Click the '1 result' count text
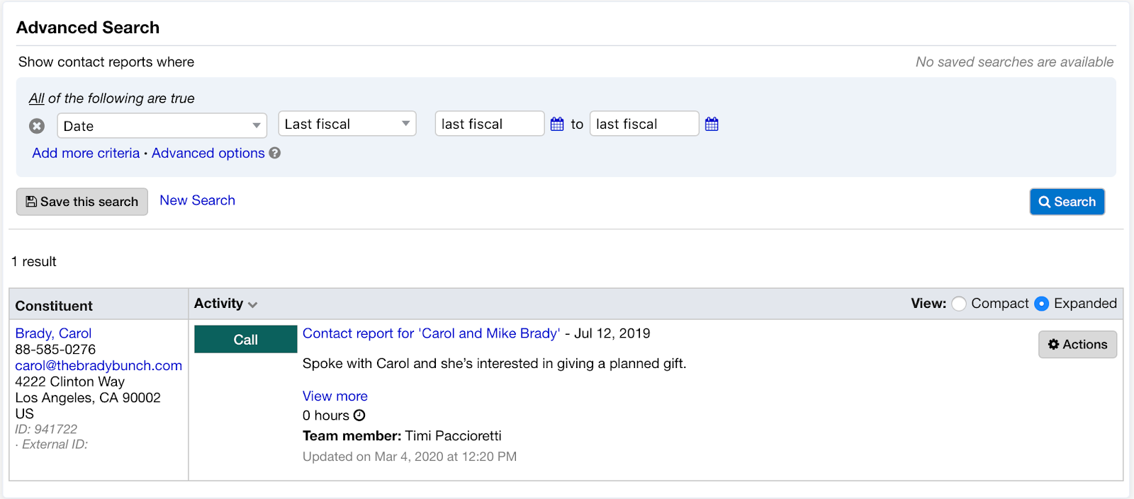Image resolution: width=1134 pixels, height=499 pixels. tap(34, 262)
